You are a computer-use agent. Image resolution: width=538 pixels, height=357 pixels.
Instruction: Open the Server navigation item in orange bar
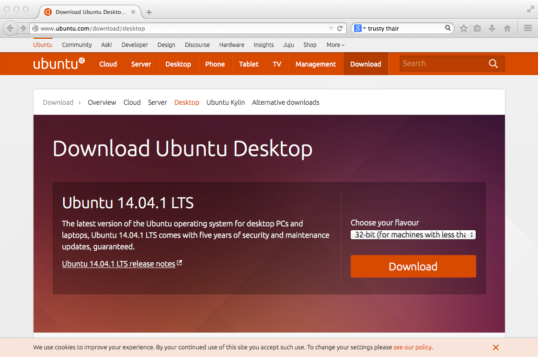[141, 64]
